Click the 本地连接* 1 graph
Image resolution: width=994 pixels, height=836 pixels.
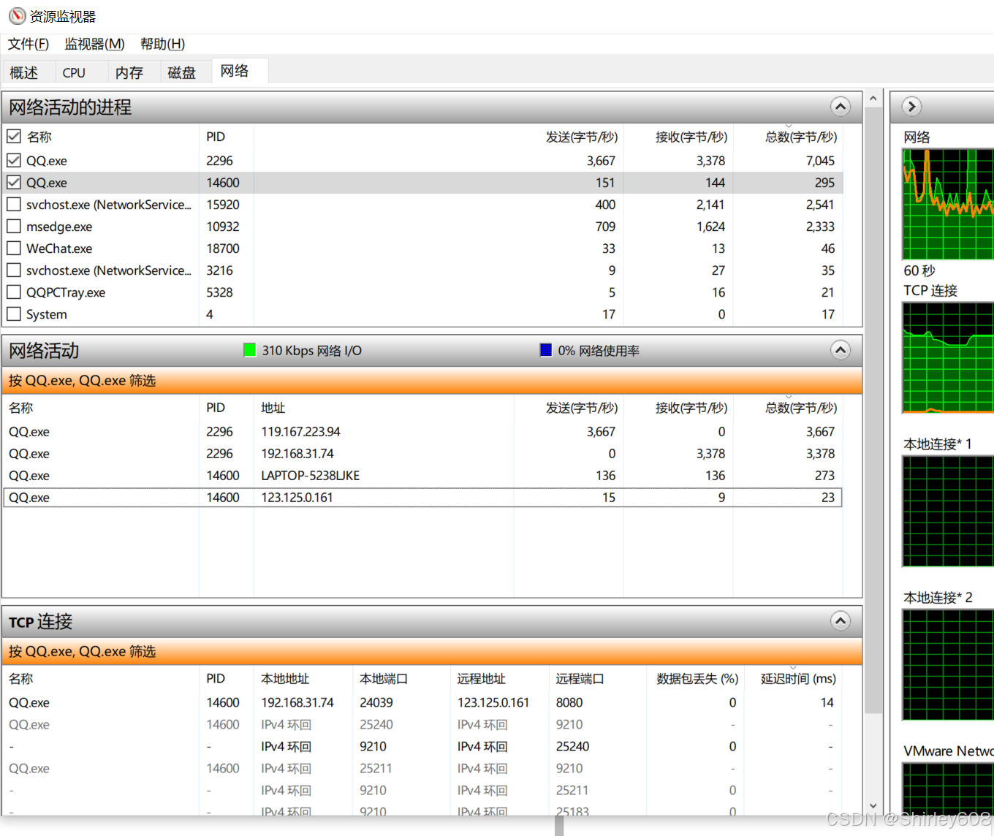pos(948,511)
